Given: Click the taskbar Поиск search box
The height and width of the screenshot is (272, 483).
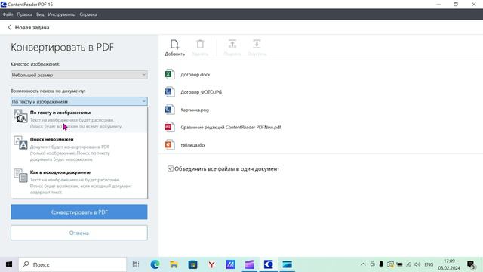Looking at the screenshot, I should click(72, 264).
